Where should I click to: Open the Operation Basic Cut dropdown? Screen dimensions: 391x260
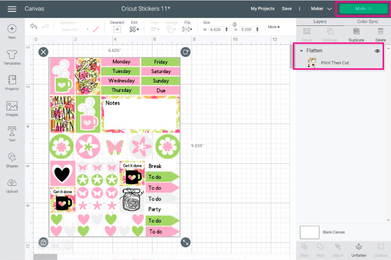pyautogui.click(x=75, y=29)
